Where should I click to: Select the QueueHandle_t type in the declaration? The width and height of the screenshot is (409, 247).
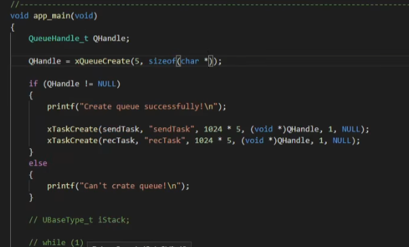pyautogui.click(x=58, y=39)
